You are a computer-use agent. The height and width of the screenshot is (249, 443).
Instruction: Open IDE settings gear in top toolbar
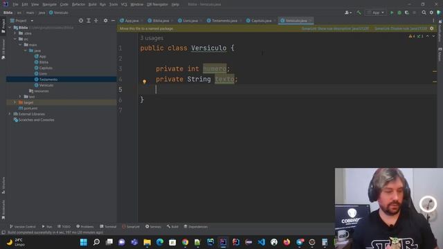431,12
